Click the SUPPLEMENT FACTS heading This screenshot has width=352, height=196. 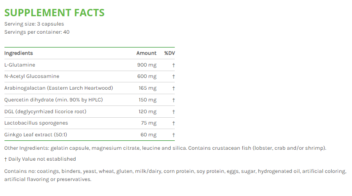click(x=54, y=13)
